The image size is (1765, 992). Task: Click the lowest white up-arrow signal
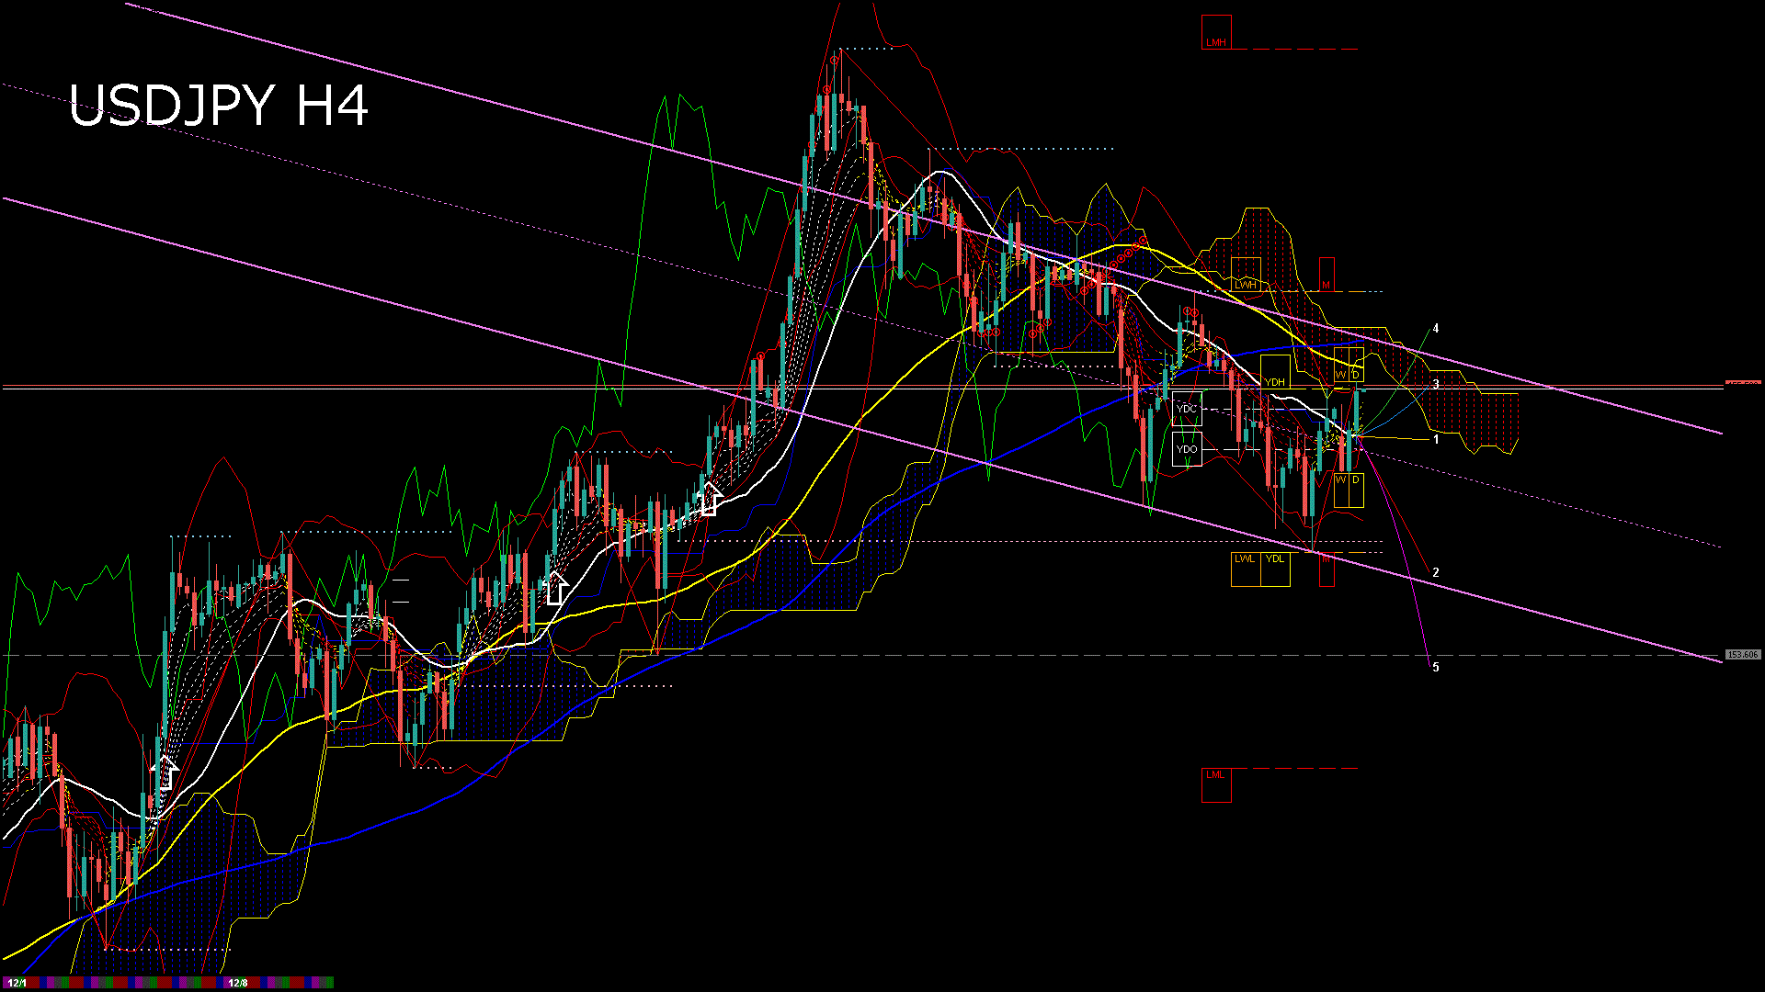point(165,773)
